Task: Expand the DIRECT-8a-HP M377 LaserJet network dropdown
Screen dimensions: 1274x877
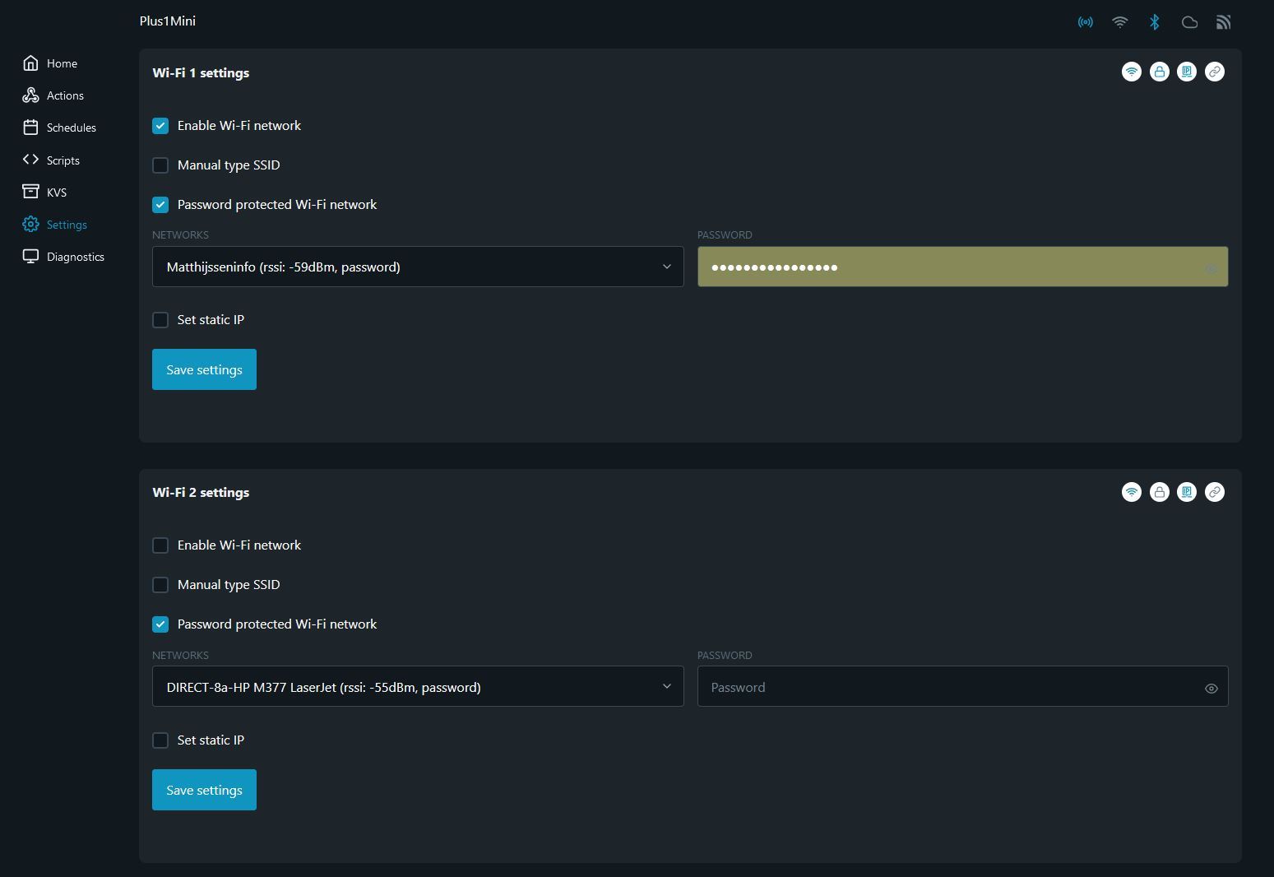Action: 418,687
